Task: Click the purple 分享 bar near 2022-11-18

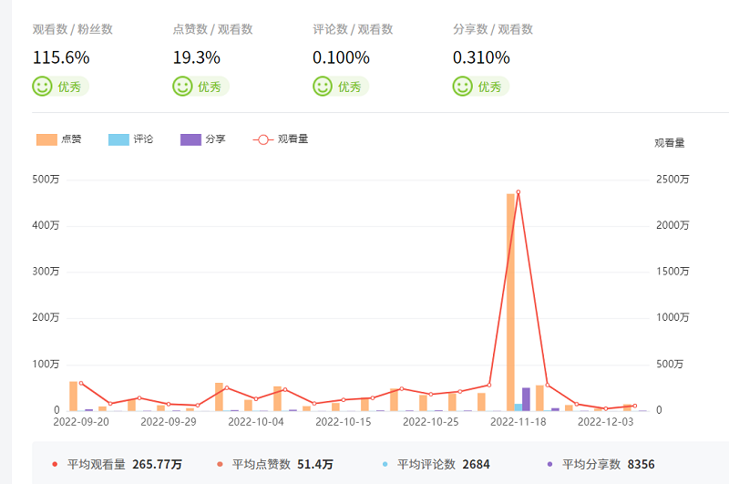Action: 526,399
